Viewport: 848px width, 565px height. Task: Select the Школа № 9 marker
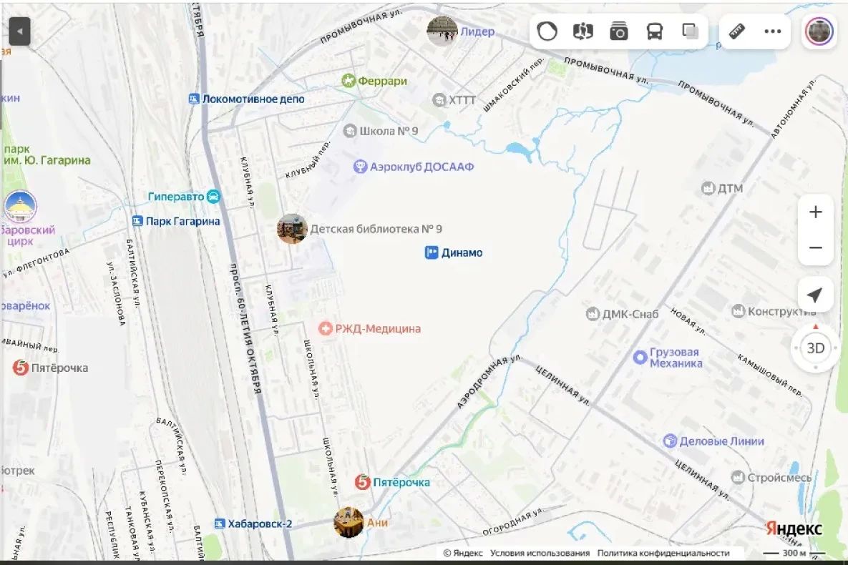[x=350, y=131]
